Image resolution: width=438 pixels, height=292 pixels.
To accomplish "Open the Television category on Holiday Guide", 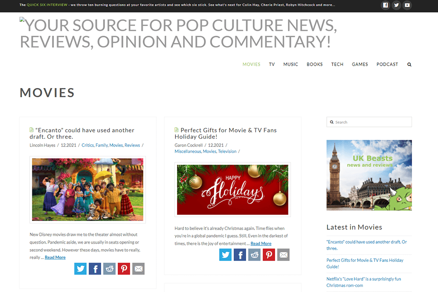I will [x=227, y=151].
